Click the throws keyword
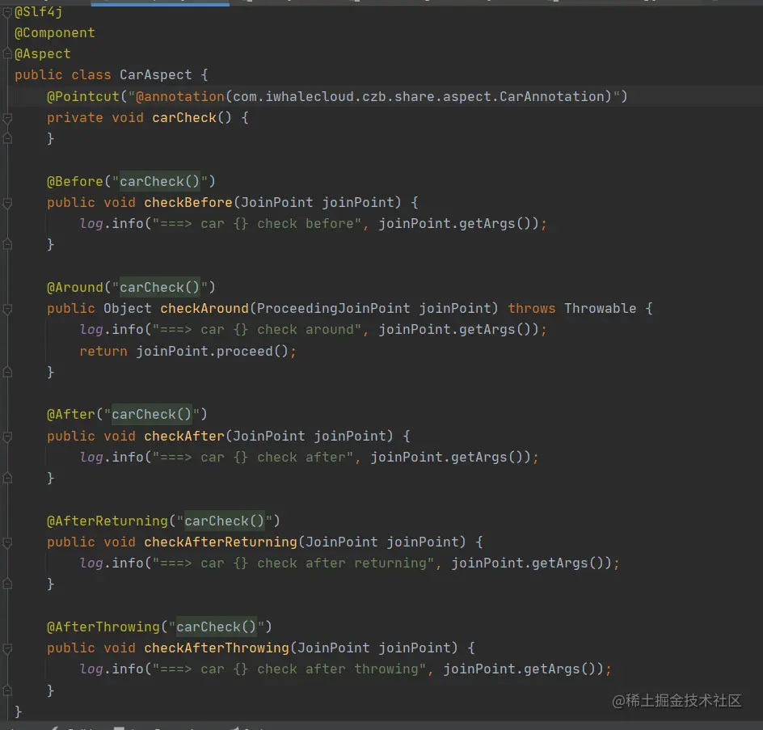The width and height of the screenshot is (763, 730). 532,309
